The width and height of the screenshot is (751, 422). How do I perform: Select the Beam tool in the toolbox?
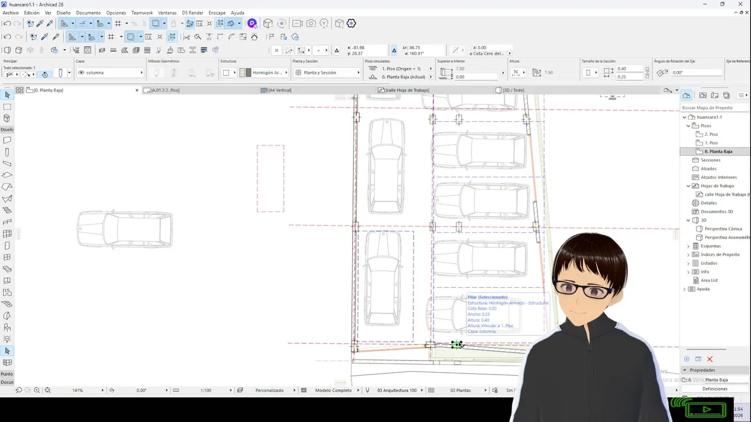coord(7,164)
